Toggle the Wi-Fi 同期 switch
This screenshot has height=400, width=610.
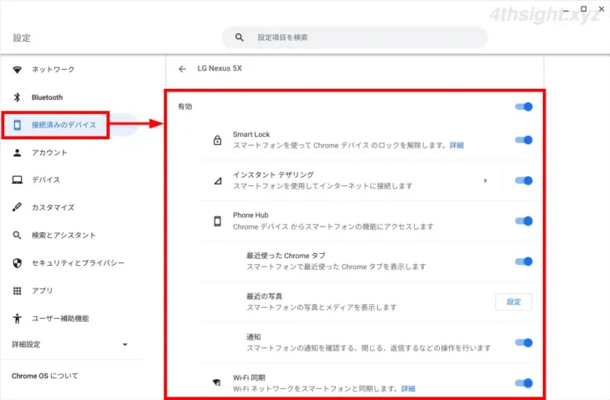tap(524, 383)
